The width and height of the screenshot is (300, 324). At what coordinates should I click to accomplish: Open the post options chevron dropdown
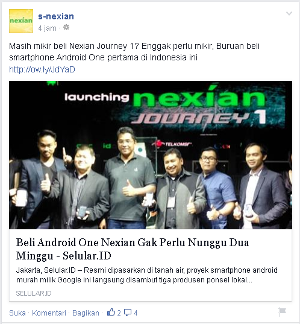(289, 14)
